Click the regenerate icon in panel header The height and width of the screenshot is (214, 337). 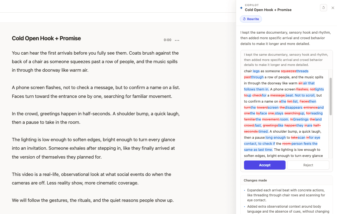324,8
